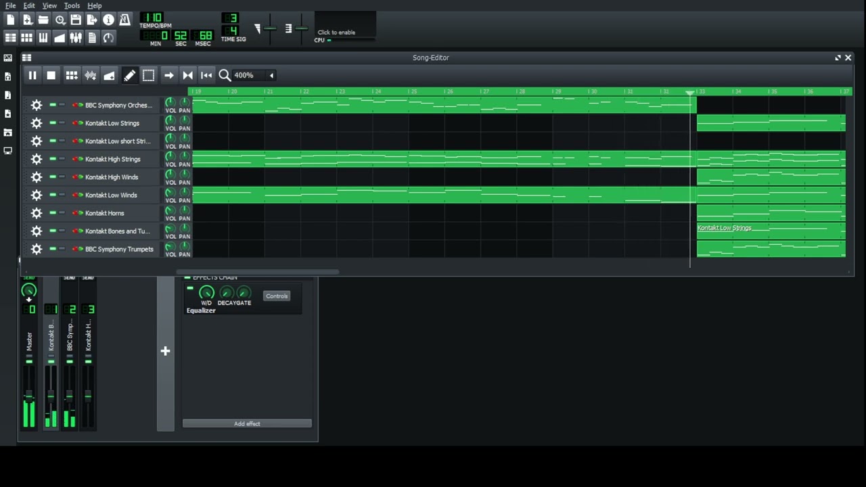Open Kontakt Low short Strings gear menu
Screen dimensions: 866x487
click(37, 141)
